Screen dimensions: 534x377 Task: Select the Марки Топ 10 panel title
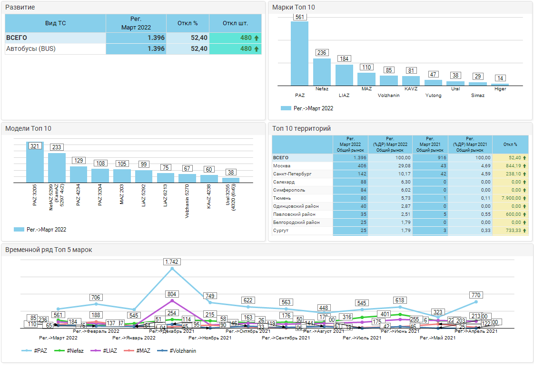coord(294,8)
